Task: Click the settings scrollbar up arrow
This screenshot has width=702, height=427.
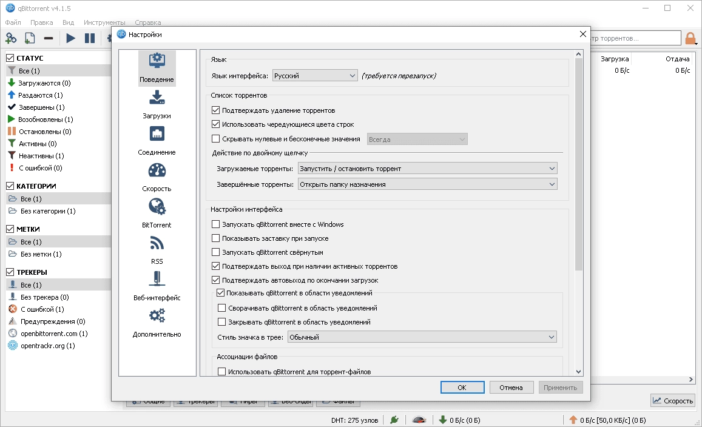Action: (578, 54)
